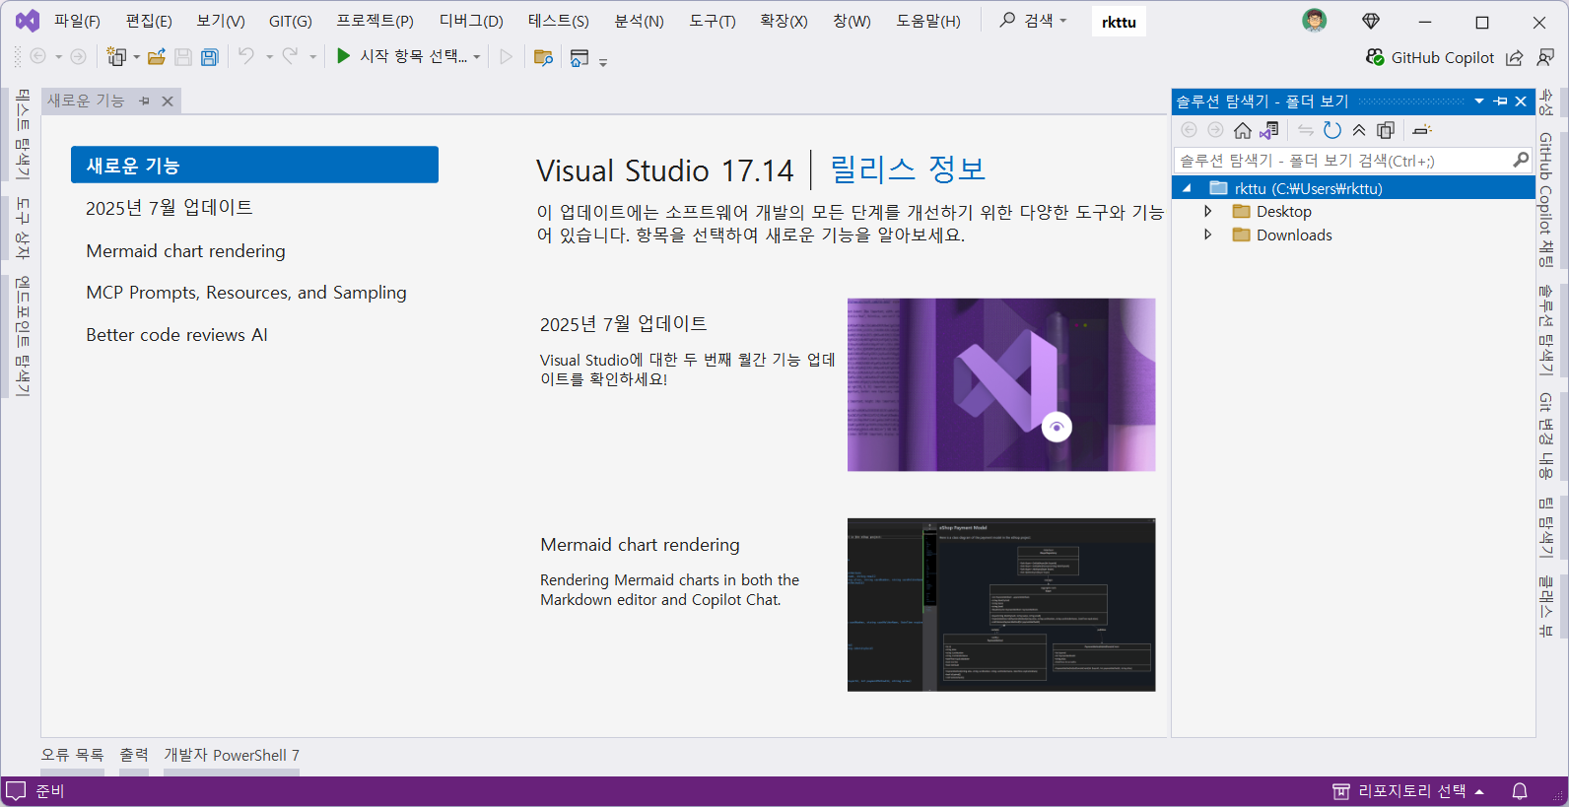Click the Navigate Forward toolbar icon
1569x807 pixels.
pos(78,56)
